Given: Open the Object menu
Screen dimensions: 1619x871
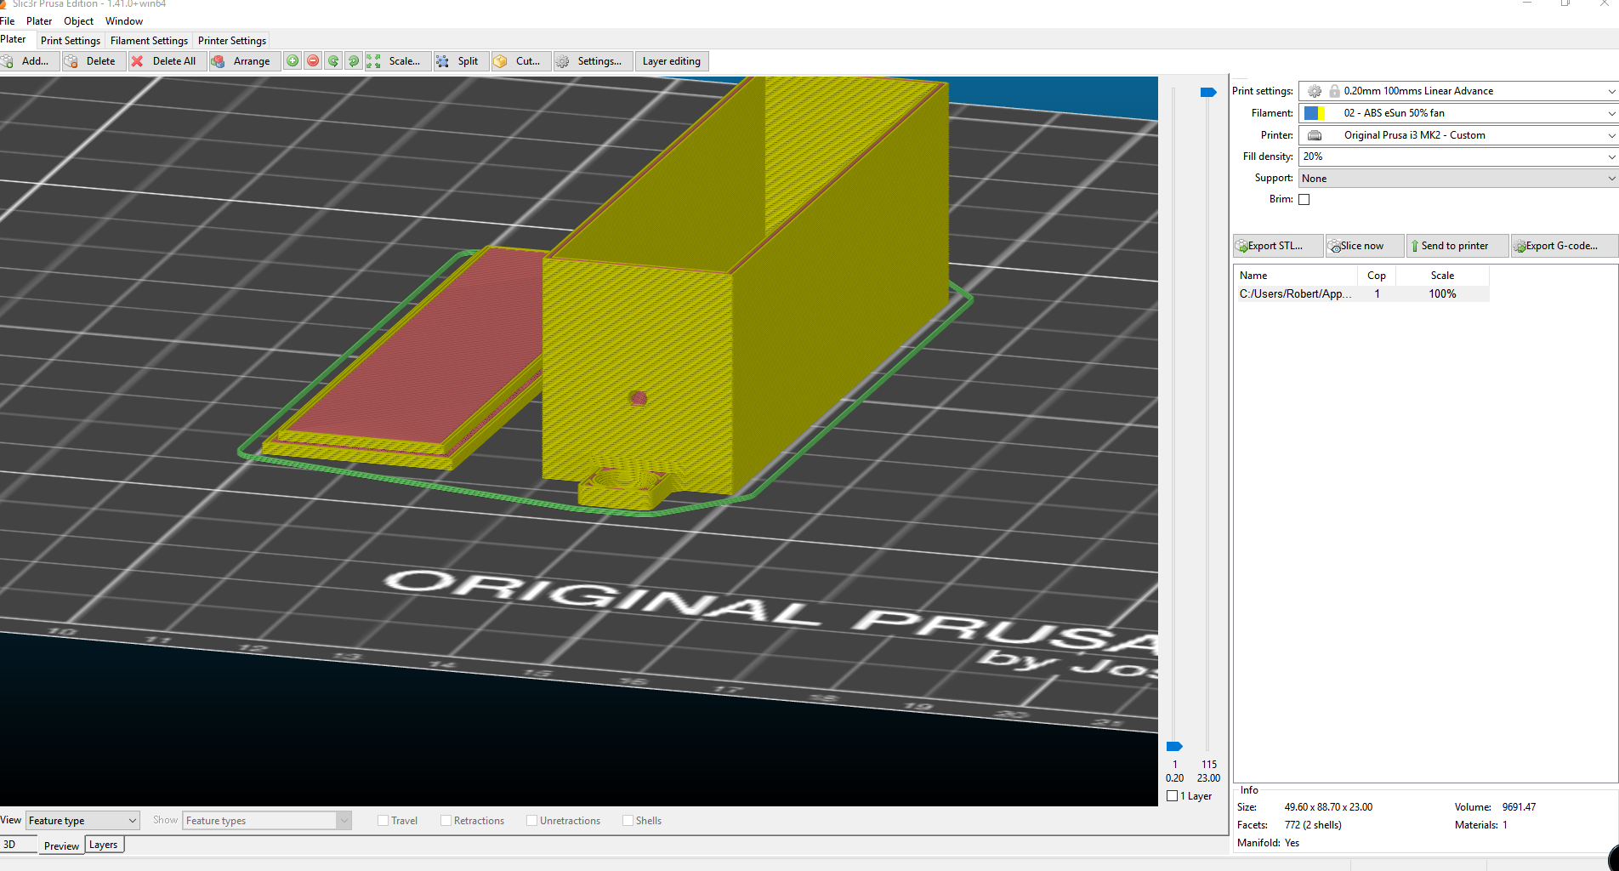Looking at the screenshot, I should pos(79,21).
